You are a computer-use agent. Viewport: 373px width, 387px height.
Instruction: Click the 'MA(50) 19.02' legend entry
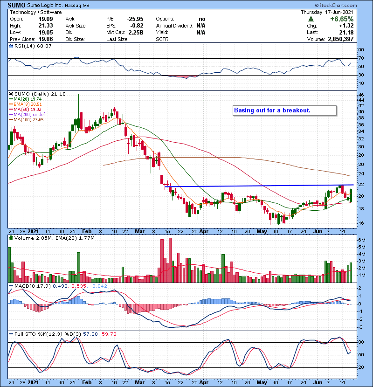coord(28,109)
